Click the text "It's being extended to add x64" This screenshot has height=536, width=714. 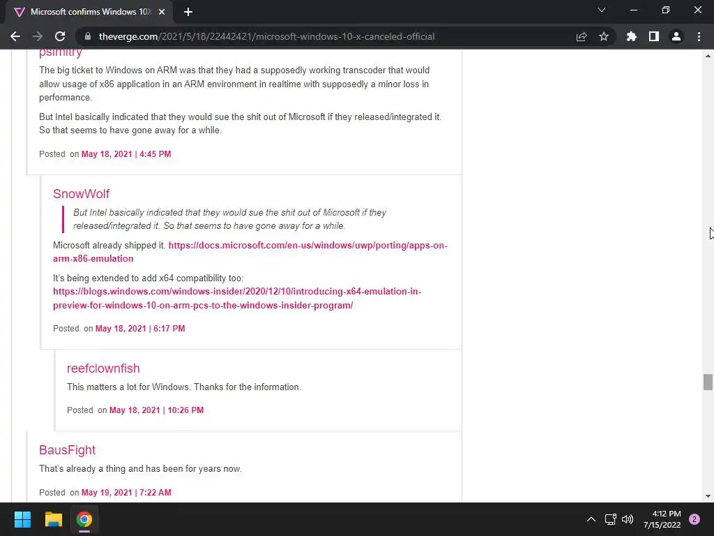(114, 278)
